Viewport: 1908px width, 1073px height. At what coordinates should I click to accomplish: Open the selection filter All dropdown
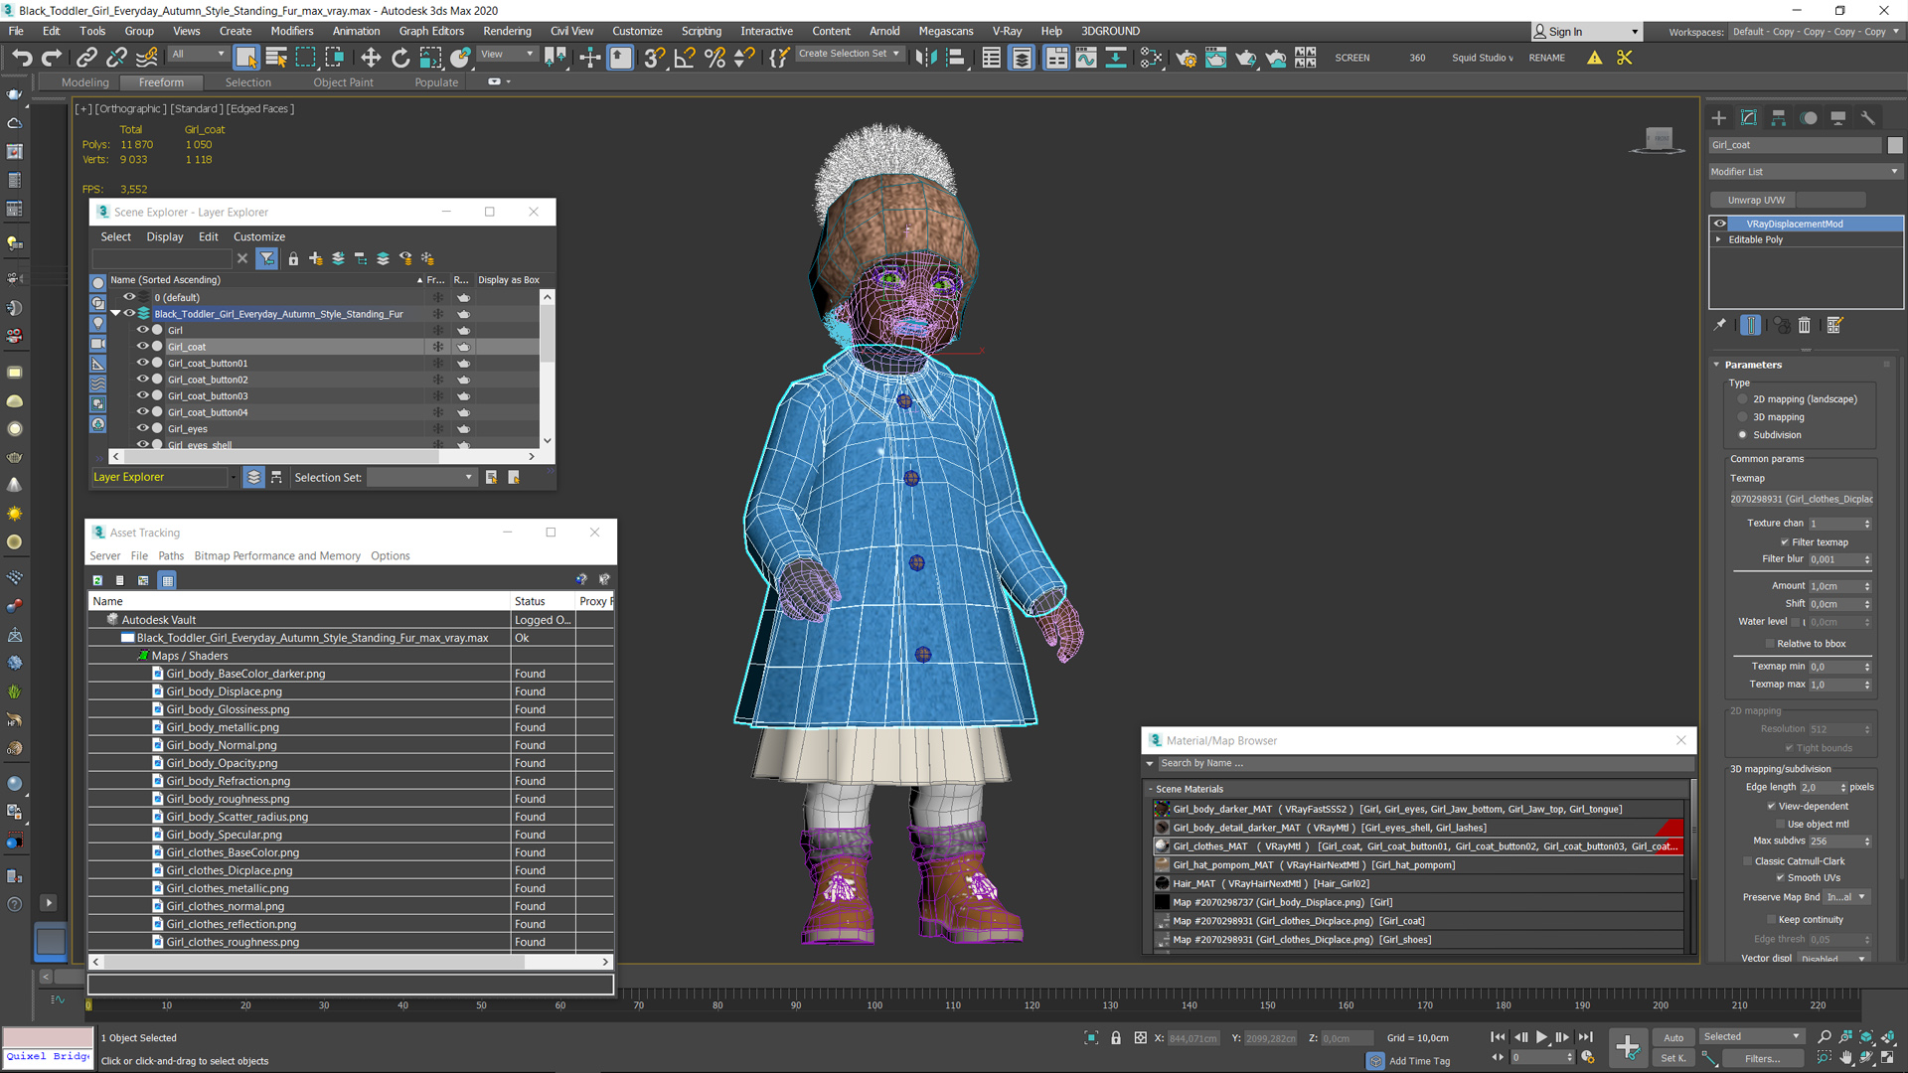coord(198,55)
